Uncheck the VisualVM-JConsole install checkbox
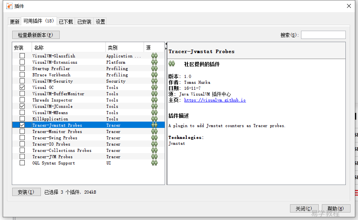358x220 pixels. click(22, 106)
